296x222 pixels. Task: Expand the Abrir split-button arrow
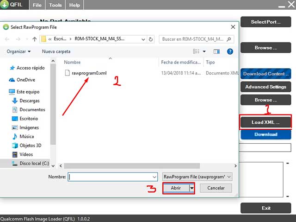(x=192, y=188)
